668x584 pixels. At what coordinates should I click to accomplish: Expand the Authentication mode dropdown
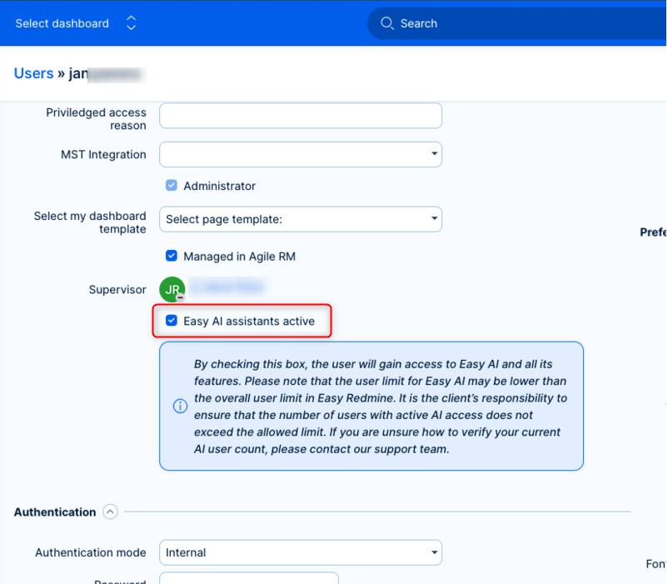coord(300,552)
